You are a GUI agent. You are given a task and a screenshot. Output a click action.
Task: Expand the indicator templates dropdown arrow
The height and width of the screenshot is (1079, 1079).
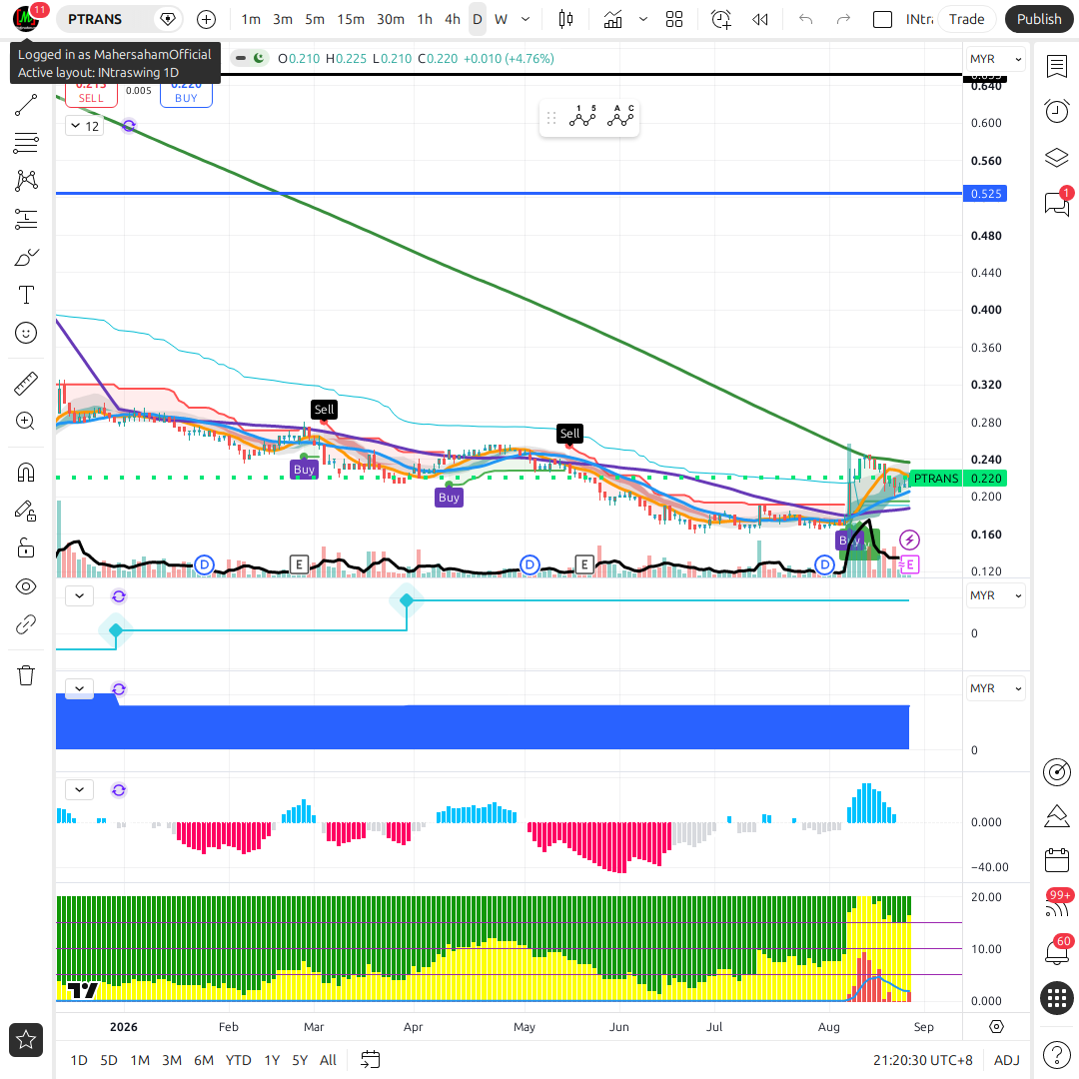pos(643,19)
